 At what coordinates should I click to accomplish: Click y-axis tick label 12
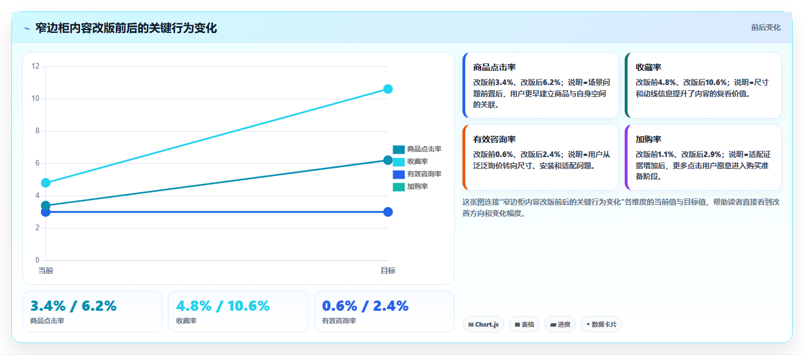(x=35, y=66)
